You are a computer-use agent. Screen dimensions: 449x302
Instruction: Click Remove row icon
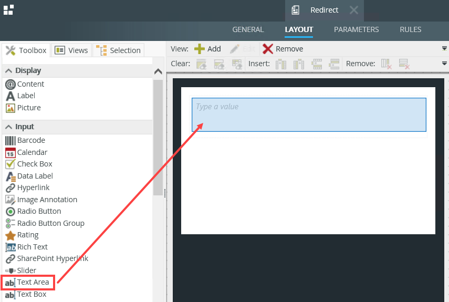click(404, 64)
